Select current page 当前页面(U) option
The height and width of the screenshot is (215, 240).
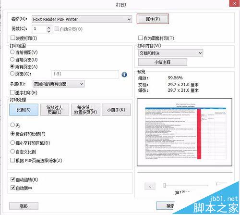coord(12,59)
